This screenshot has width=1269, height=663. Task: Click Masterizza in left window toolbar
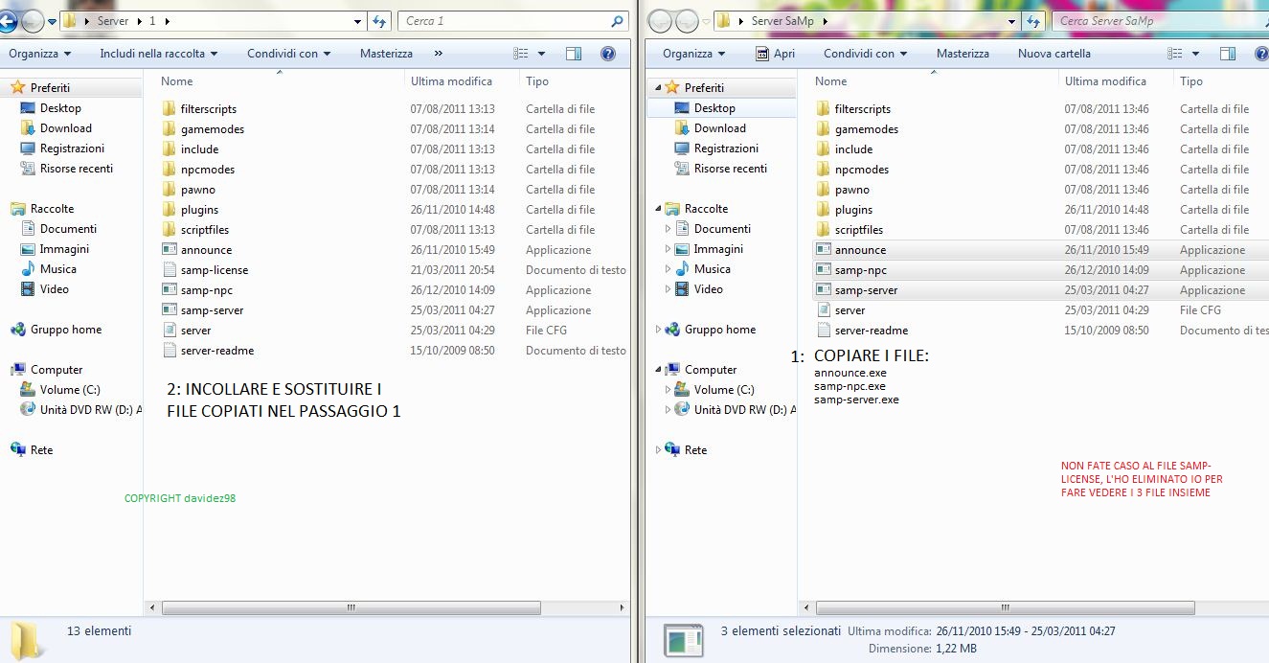coord(386,54)
